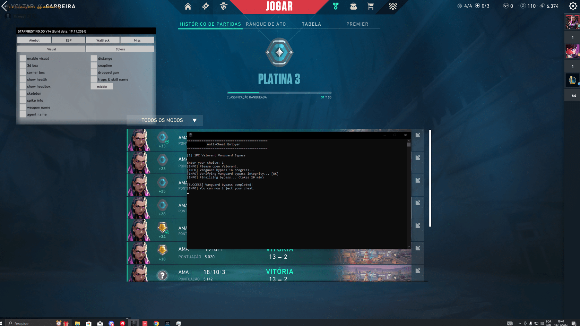Tick the 'spike info' checkbox
Screen dimensions: 580x326
tap(23, 100)
